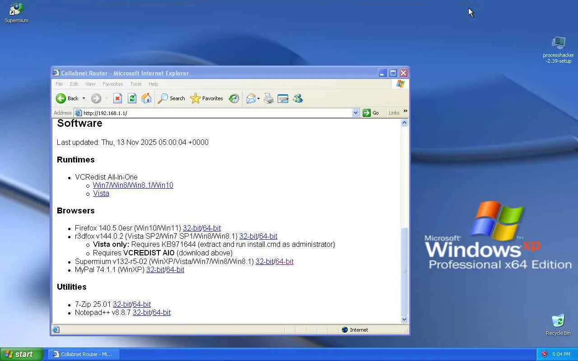Open the address bar dropdown list
The width and height of the screenshot is (578, 361).
click(355, 113)
